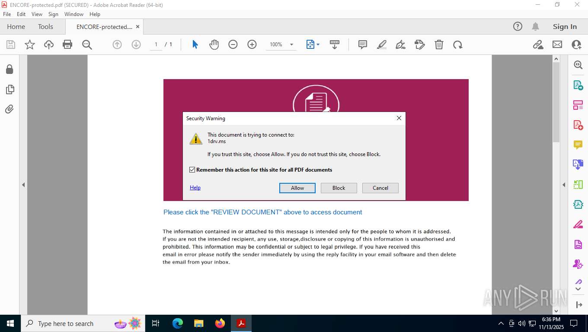Viewport: 588px width, 332px height.
Task: Open the File menu
Action: 7,14
